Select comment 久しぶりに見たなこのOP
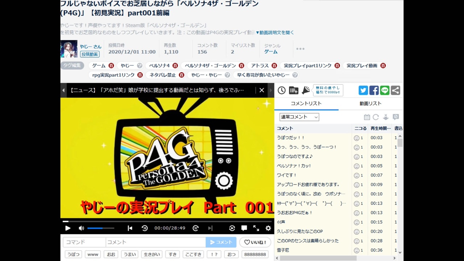 (300, 231)
